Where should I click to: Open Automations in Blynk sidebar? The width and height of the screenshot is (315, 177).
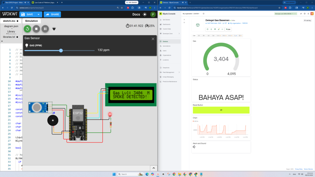click(x=166, y=46)
